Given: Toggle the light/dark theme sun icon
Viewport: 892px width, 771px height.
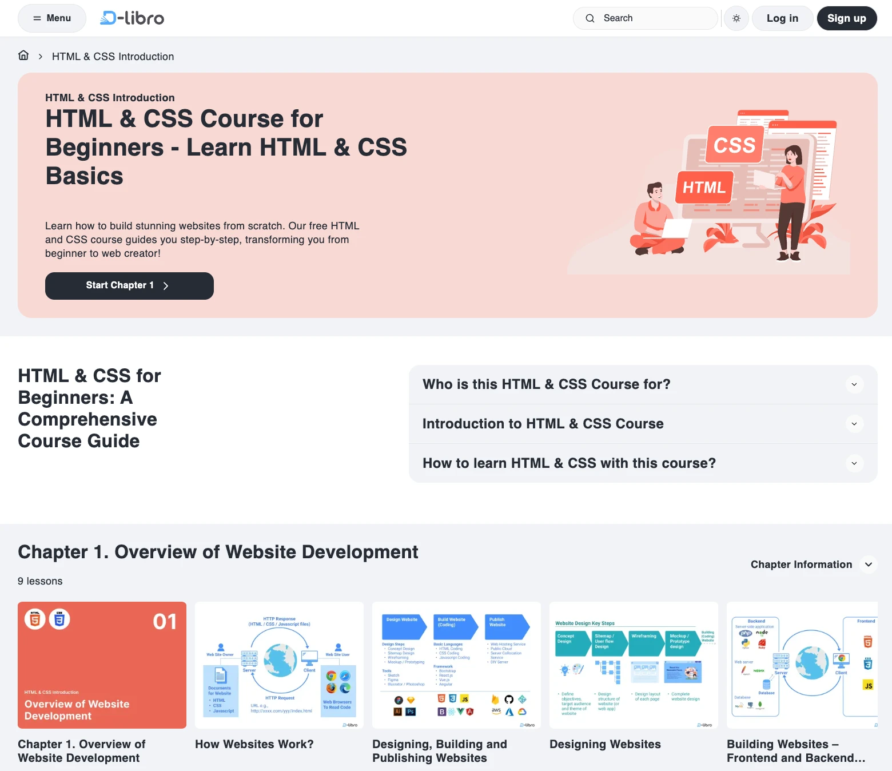Looking at the screenshot, I should 736,18.
